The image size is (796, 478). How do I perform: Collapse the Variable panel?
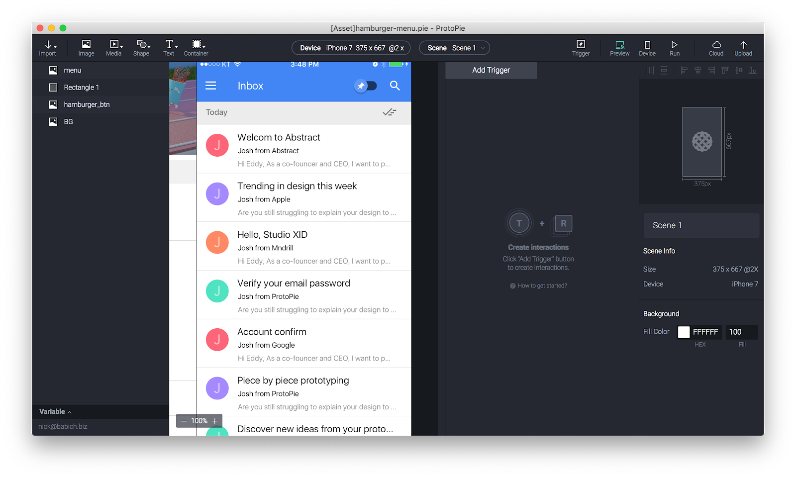pyautogui.click(x=56, y=412)
